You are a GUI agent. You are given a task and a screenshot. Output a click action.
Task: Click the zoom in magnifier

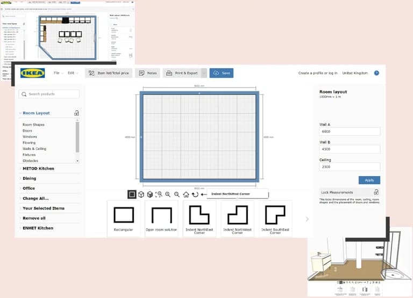click(x=168, y=194)
